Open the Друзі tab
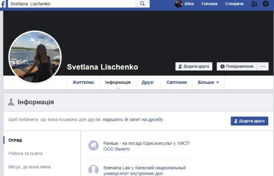 tap(147, 82)
